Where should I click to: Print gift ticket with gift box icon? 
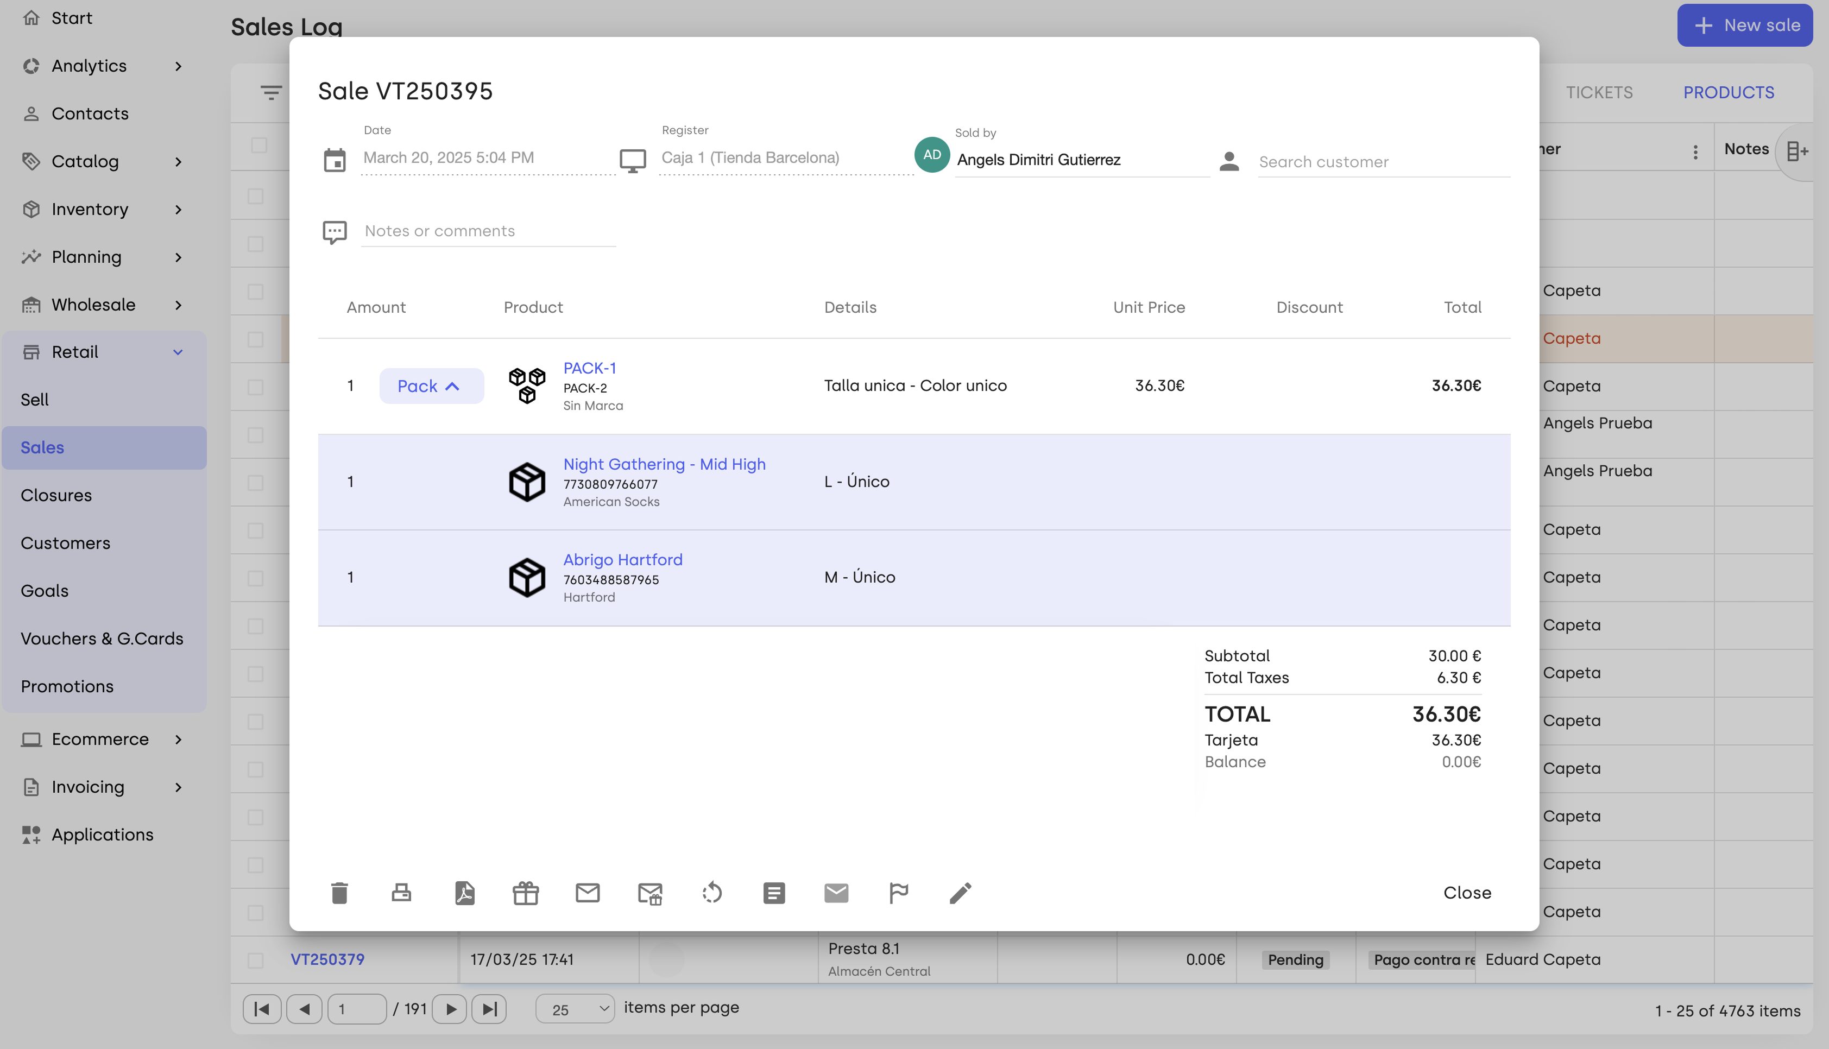coord(526,893)
